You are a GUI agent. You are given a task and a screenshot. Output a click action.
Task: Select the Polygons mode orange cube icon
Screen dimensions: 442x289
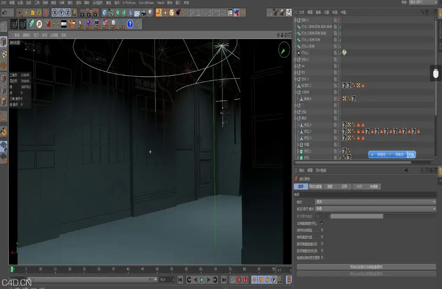pos(3,101)
